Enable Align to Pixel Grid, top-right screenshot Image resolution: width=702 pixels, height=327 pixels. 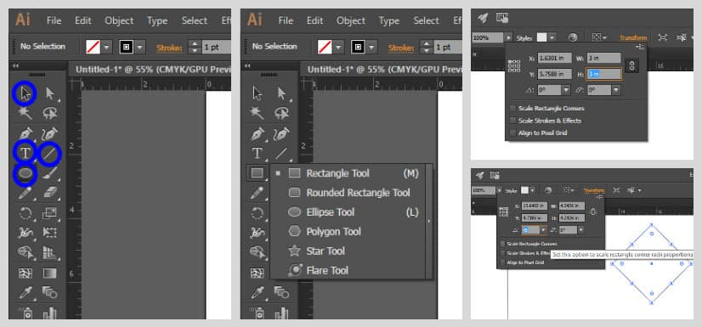[x=512, y=132]
